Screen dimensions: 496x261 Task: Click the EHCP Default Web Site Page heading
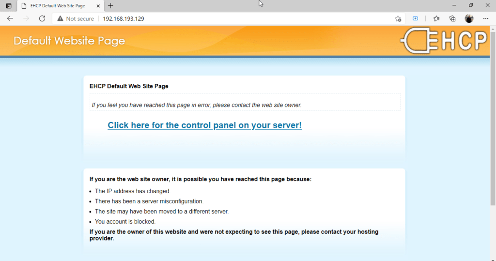pyautogui.click(x=129, y=86)
